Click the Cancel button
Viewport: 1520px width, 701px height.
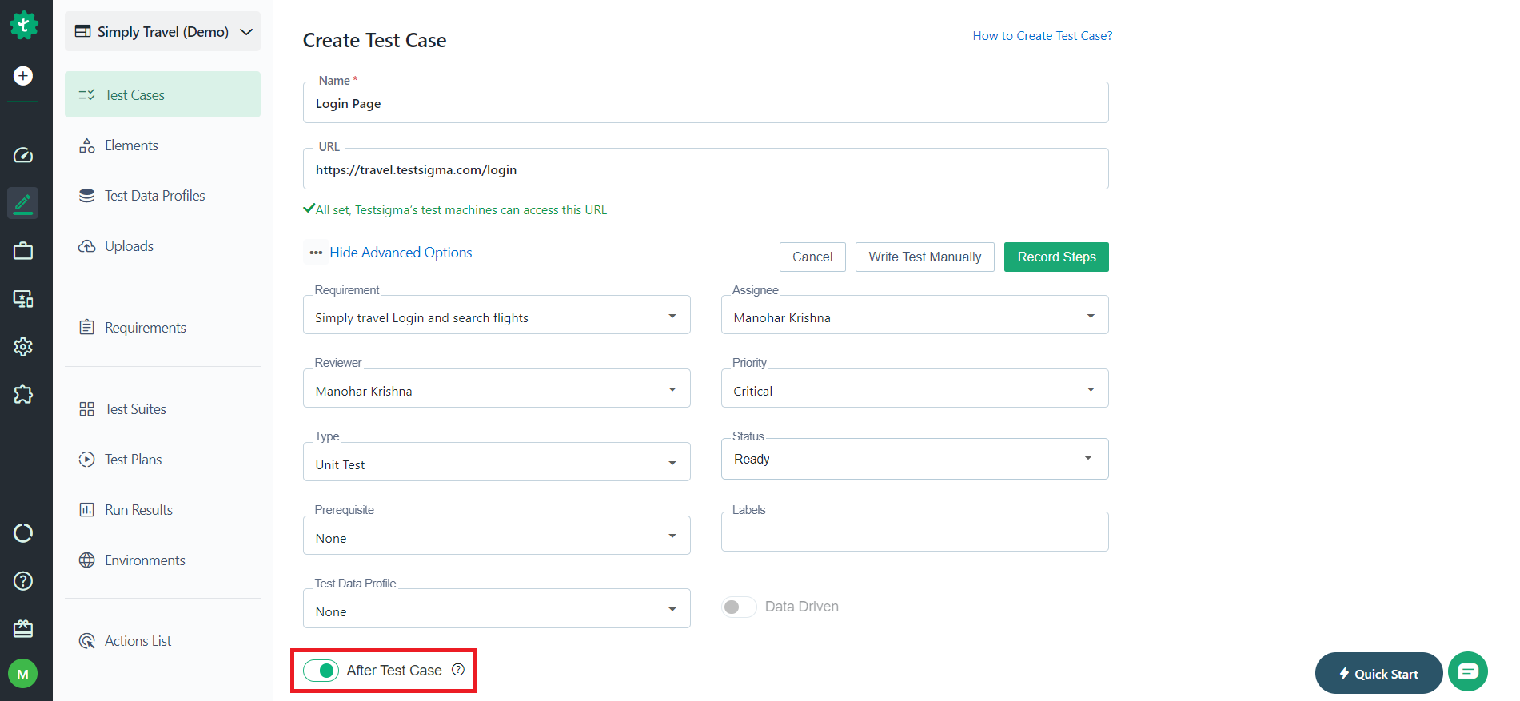pyautogui.click(x=812, y=257)
